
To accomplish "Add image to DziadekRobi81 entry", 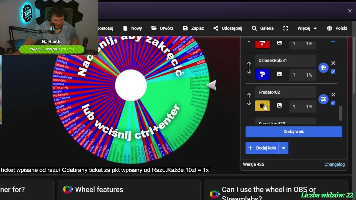I will click(279, 74).
